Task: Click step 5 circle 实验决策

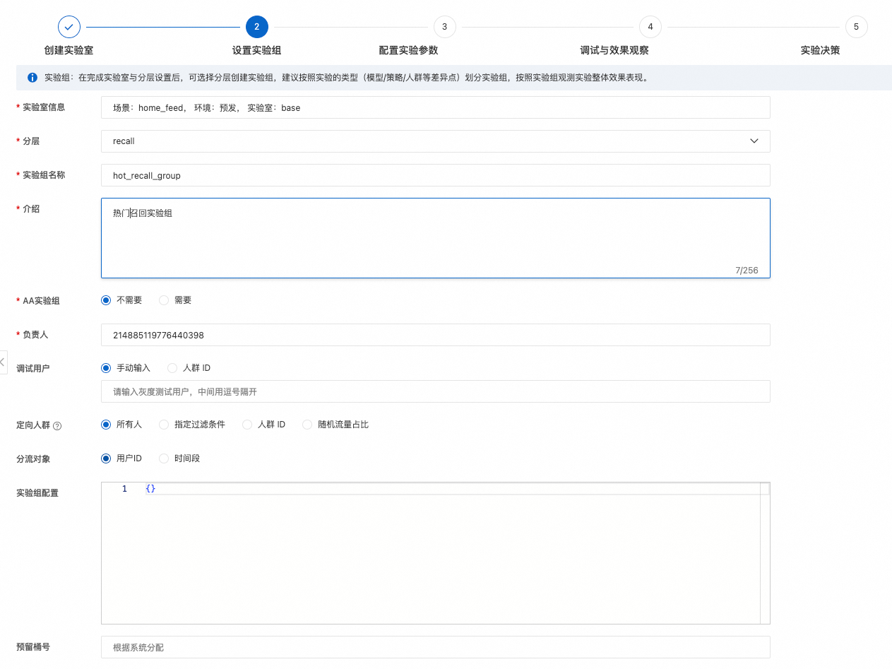Action: point(856,27)
